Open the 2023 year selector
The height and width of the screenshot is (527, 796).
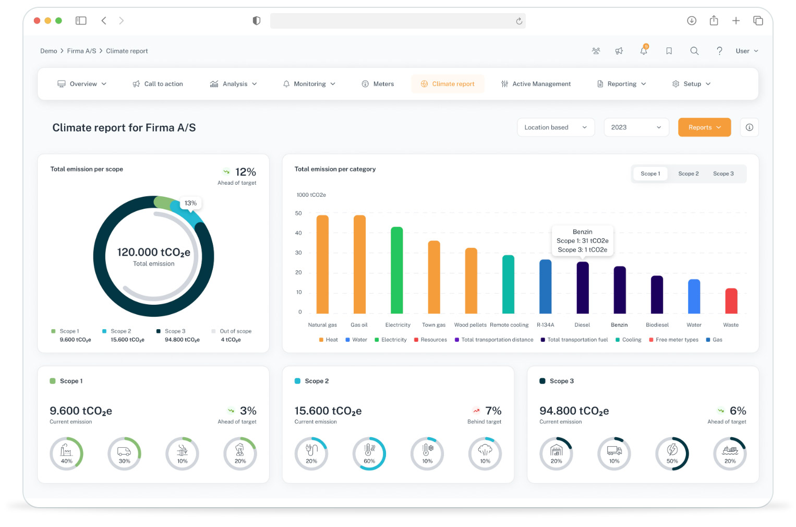click(636, 127)
